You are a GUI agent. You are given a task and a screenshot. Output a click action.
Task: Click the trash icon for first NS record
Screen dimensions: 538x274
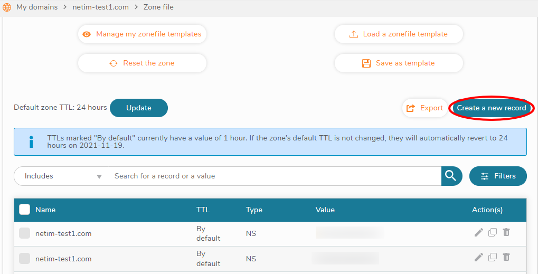click(x=506, y=232)
